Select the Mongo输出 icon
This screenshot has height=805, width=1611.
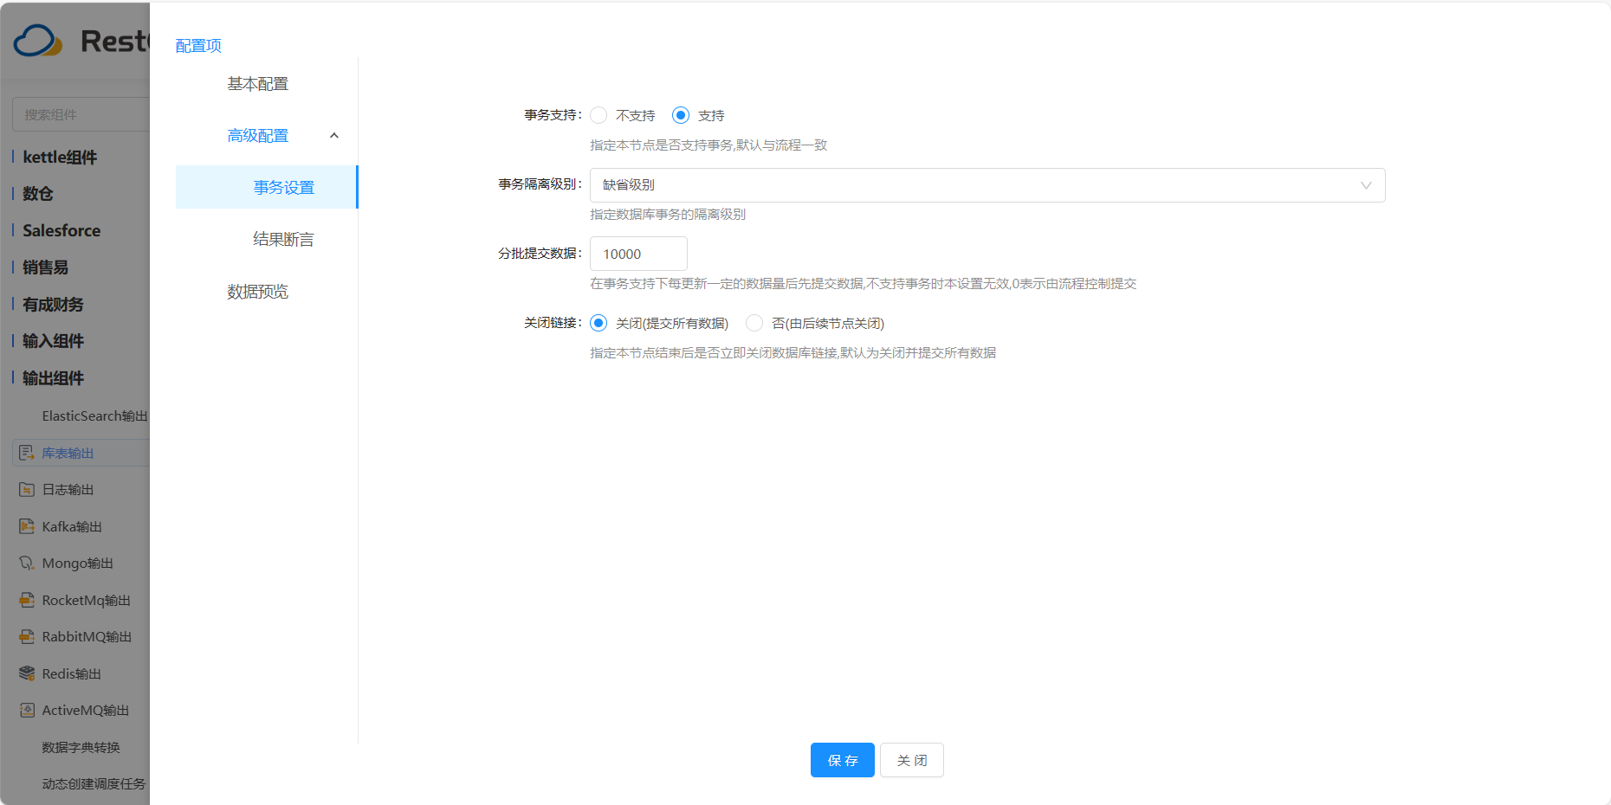26,563
